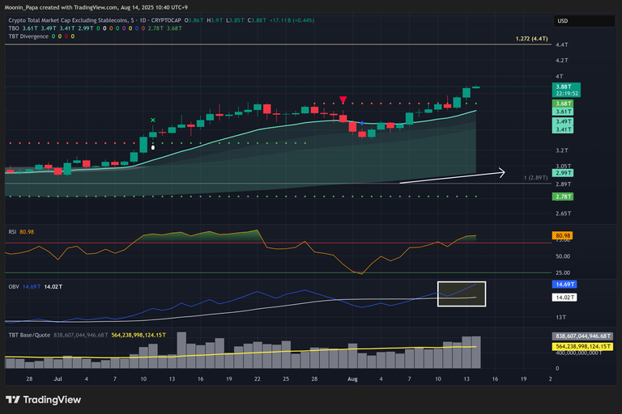Click the TradingView logo at the bottom
This screenshot has width=622, height=414.
point(43,399)
